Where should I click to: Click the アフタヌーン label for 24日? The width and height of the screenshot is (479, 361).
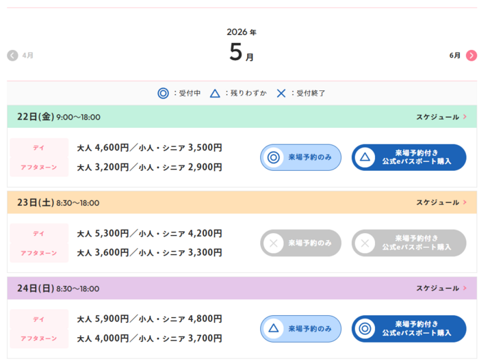(39, 338)
